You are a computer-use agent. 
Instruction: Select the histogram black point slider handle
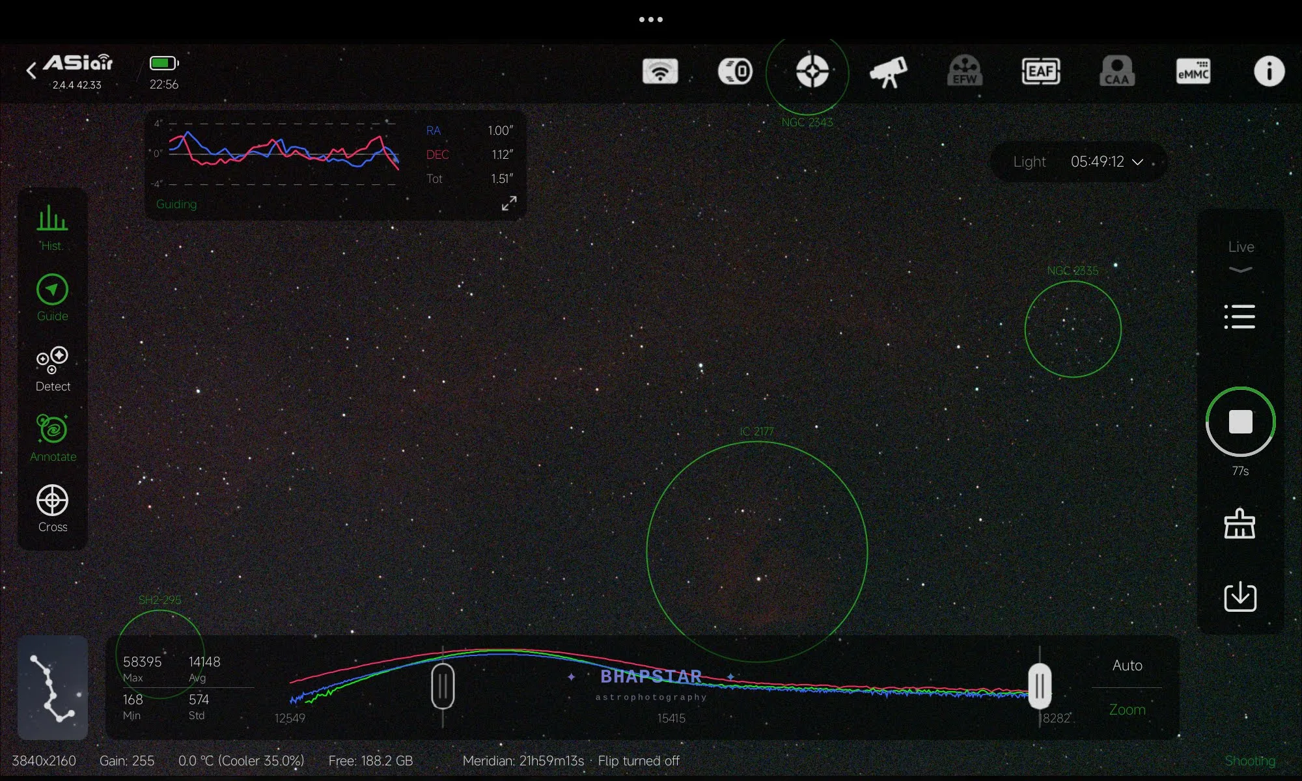pos(443,686)
